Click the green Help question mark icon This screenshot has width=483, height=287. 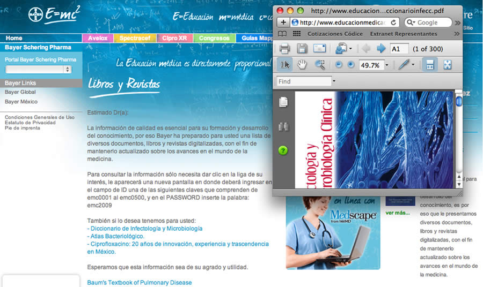(x=283, y=150)
